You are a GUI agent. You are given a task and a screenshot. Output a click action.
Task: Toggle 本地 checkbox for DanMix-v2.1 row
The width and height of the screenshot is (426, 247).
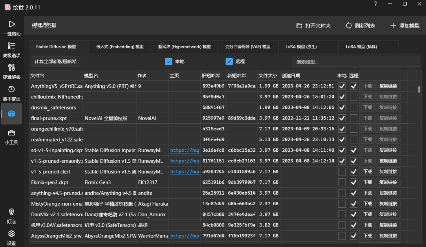[x=342, y=214]
